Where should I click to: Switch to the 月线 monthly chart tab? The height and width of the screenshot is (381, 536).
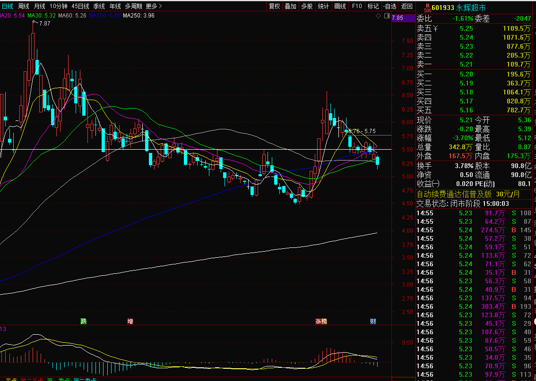click(x=40, y=6)
